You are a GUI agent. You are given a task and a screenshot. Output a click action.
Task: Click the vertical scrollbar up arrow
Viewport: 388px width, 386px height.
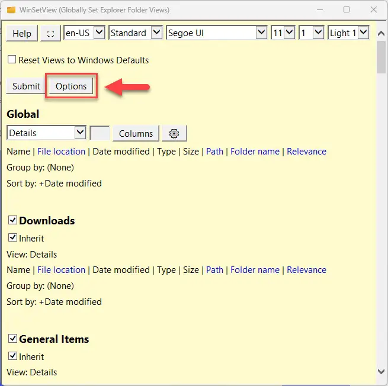(381, 33)
